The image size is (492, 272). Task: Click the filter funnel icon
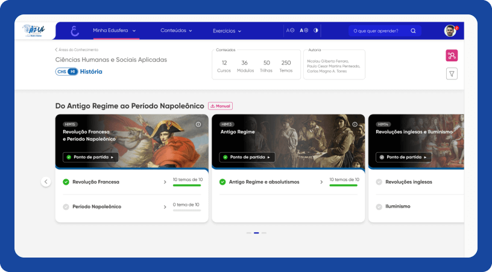pyautogui.click(x=452, y=73)
